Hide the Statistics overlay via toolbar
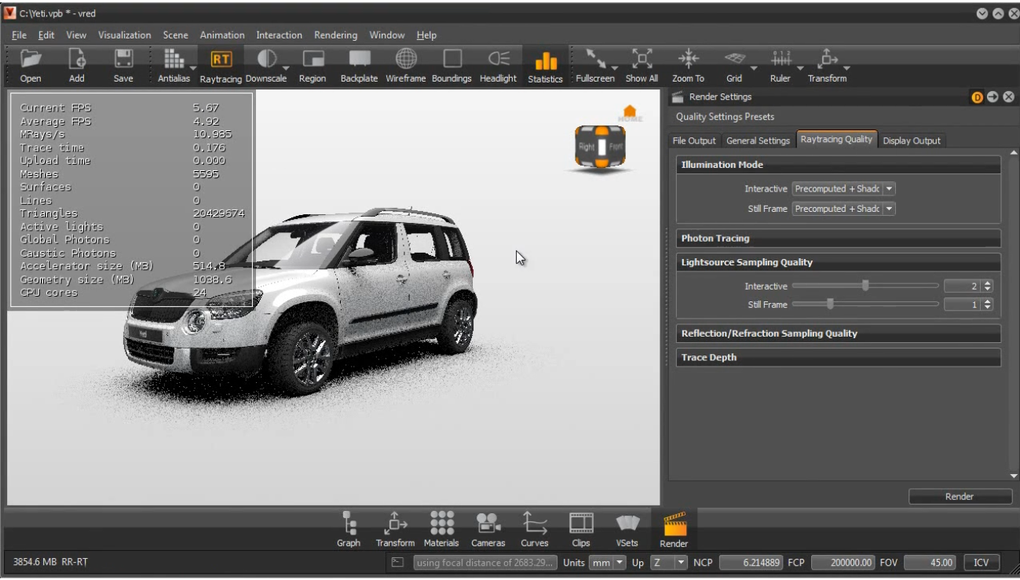The width and height of the screenshot is (1020, 580). click(545, 66)
